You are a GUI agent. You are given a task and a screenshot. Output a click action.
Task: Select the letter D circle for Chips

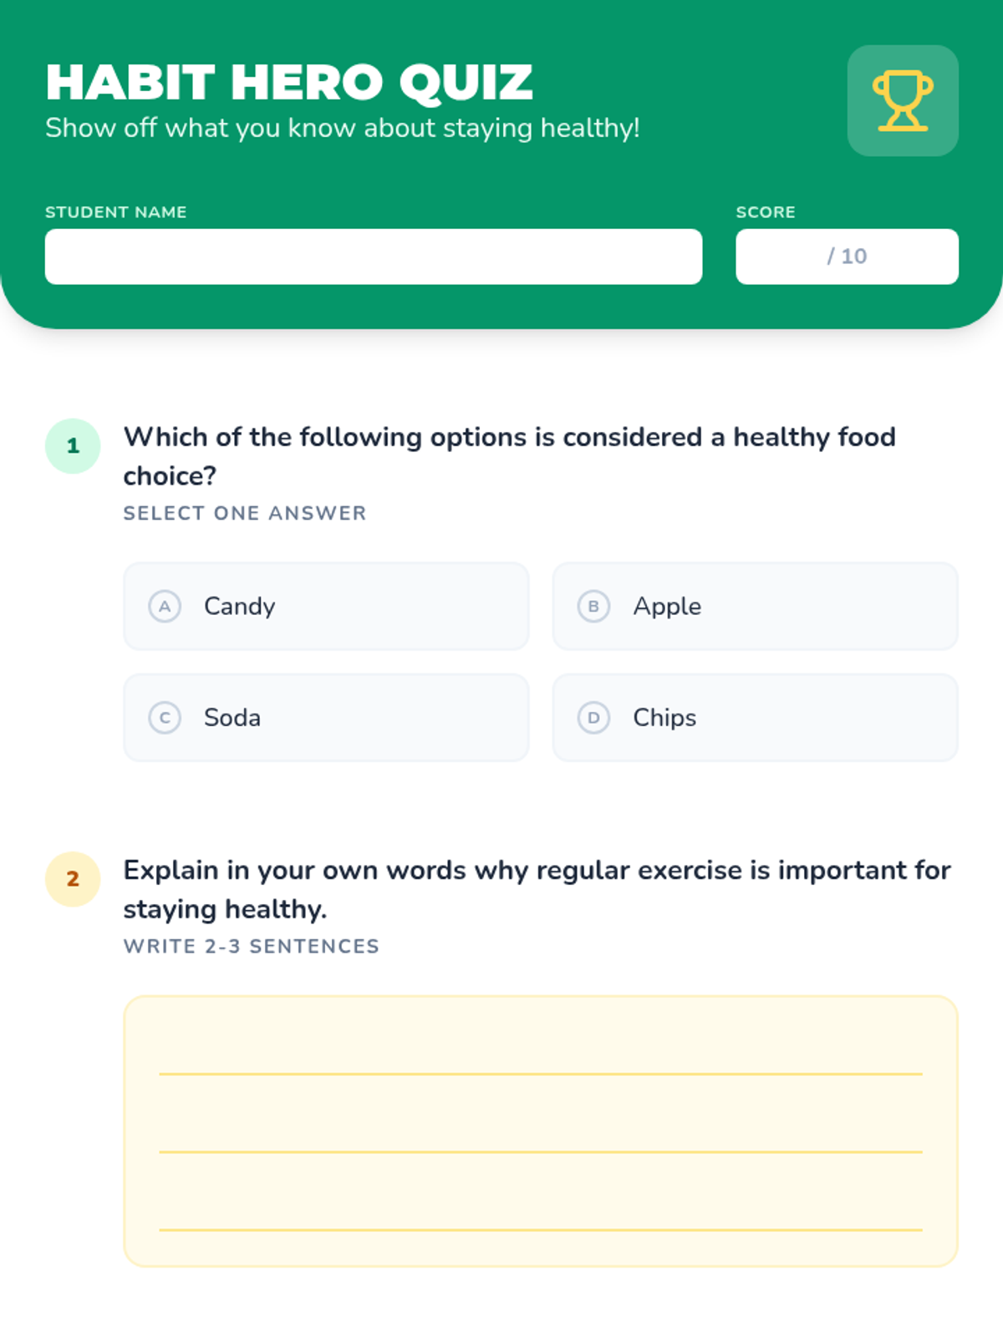pyautogui.click(x=593, y=717)
